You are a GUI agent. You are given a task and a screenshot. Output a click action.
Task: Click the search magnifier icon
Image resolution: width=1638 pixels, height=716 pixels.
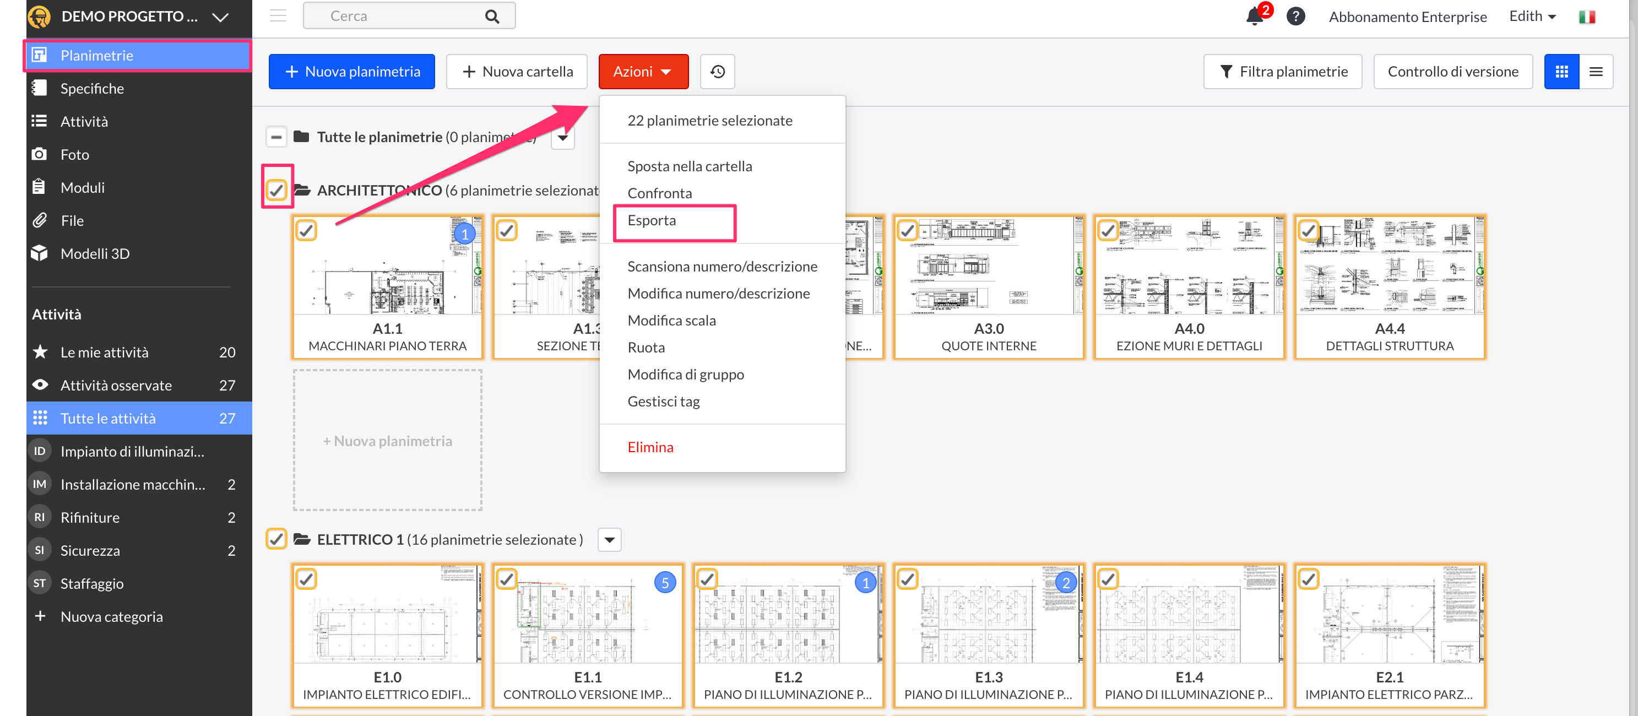coord(491,17)
